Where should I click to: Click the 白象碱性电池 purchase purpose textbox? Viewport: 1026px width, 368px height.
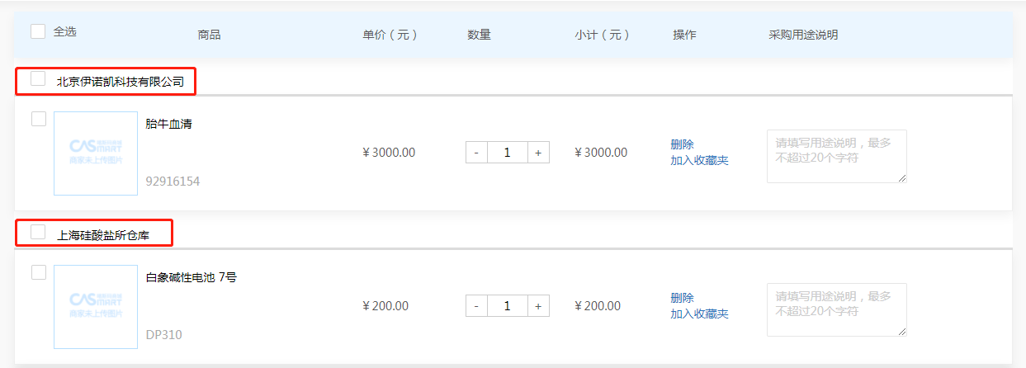(836, 309)
